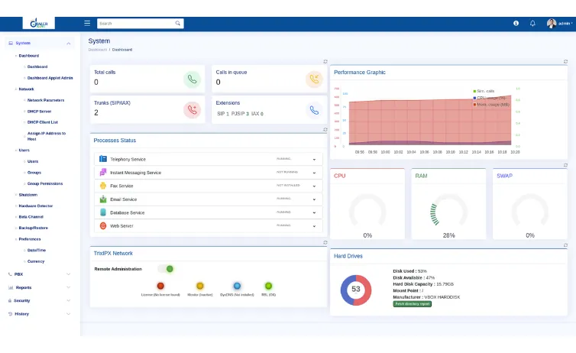Image resolution: width=576 pixels, height=353 pixels.
Task: Click the Fax Service icon
Action: coord(103,186)
